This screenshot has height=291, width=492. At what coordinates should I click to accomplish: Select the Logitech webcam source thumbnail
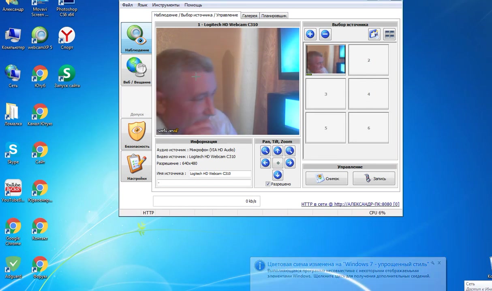[x=326, y=60]
